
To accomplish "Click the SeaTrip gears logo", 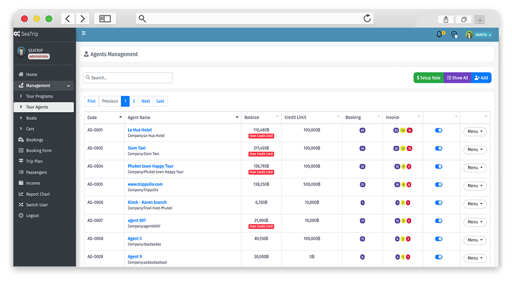I will pos(17,34).
